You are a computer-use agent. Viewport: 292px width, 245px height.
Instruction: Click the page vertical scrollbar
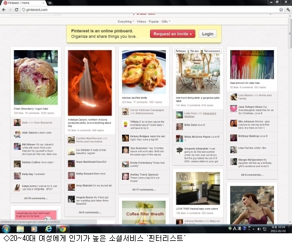(290, 121)
